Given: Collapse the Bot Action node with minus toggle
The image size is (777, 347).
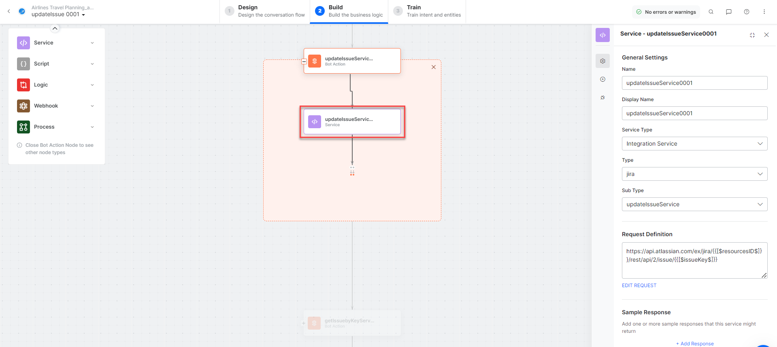Looking at the screenshot, I should point(304,61).
